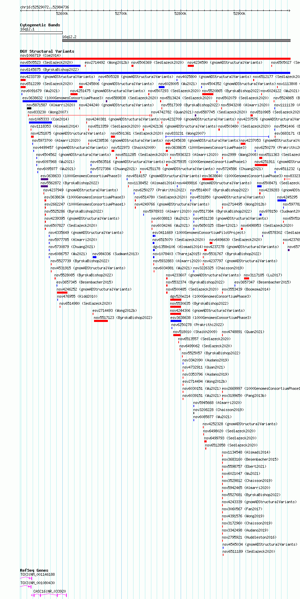The width and height of the screenshot is (300, 599).
Task: Open variant nsv5871587 (Almarri2020)
Action: tap(51, 105)
